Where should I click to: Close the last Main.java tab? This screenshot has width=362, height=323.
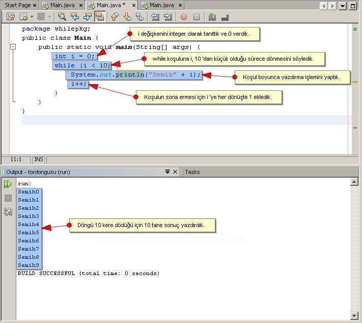tap(180, 5)
